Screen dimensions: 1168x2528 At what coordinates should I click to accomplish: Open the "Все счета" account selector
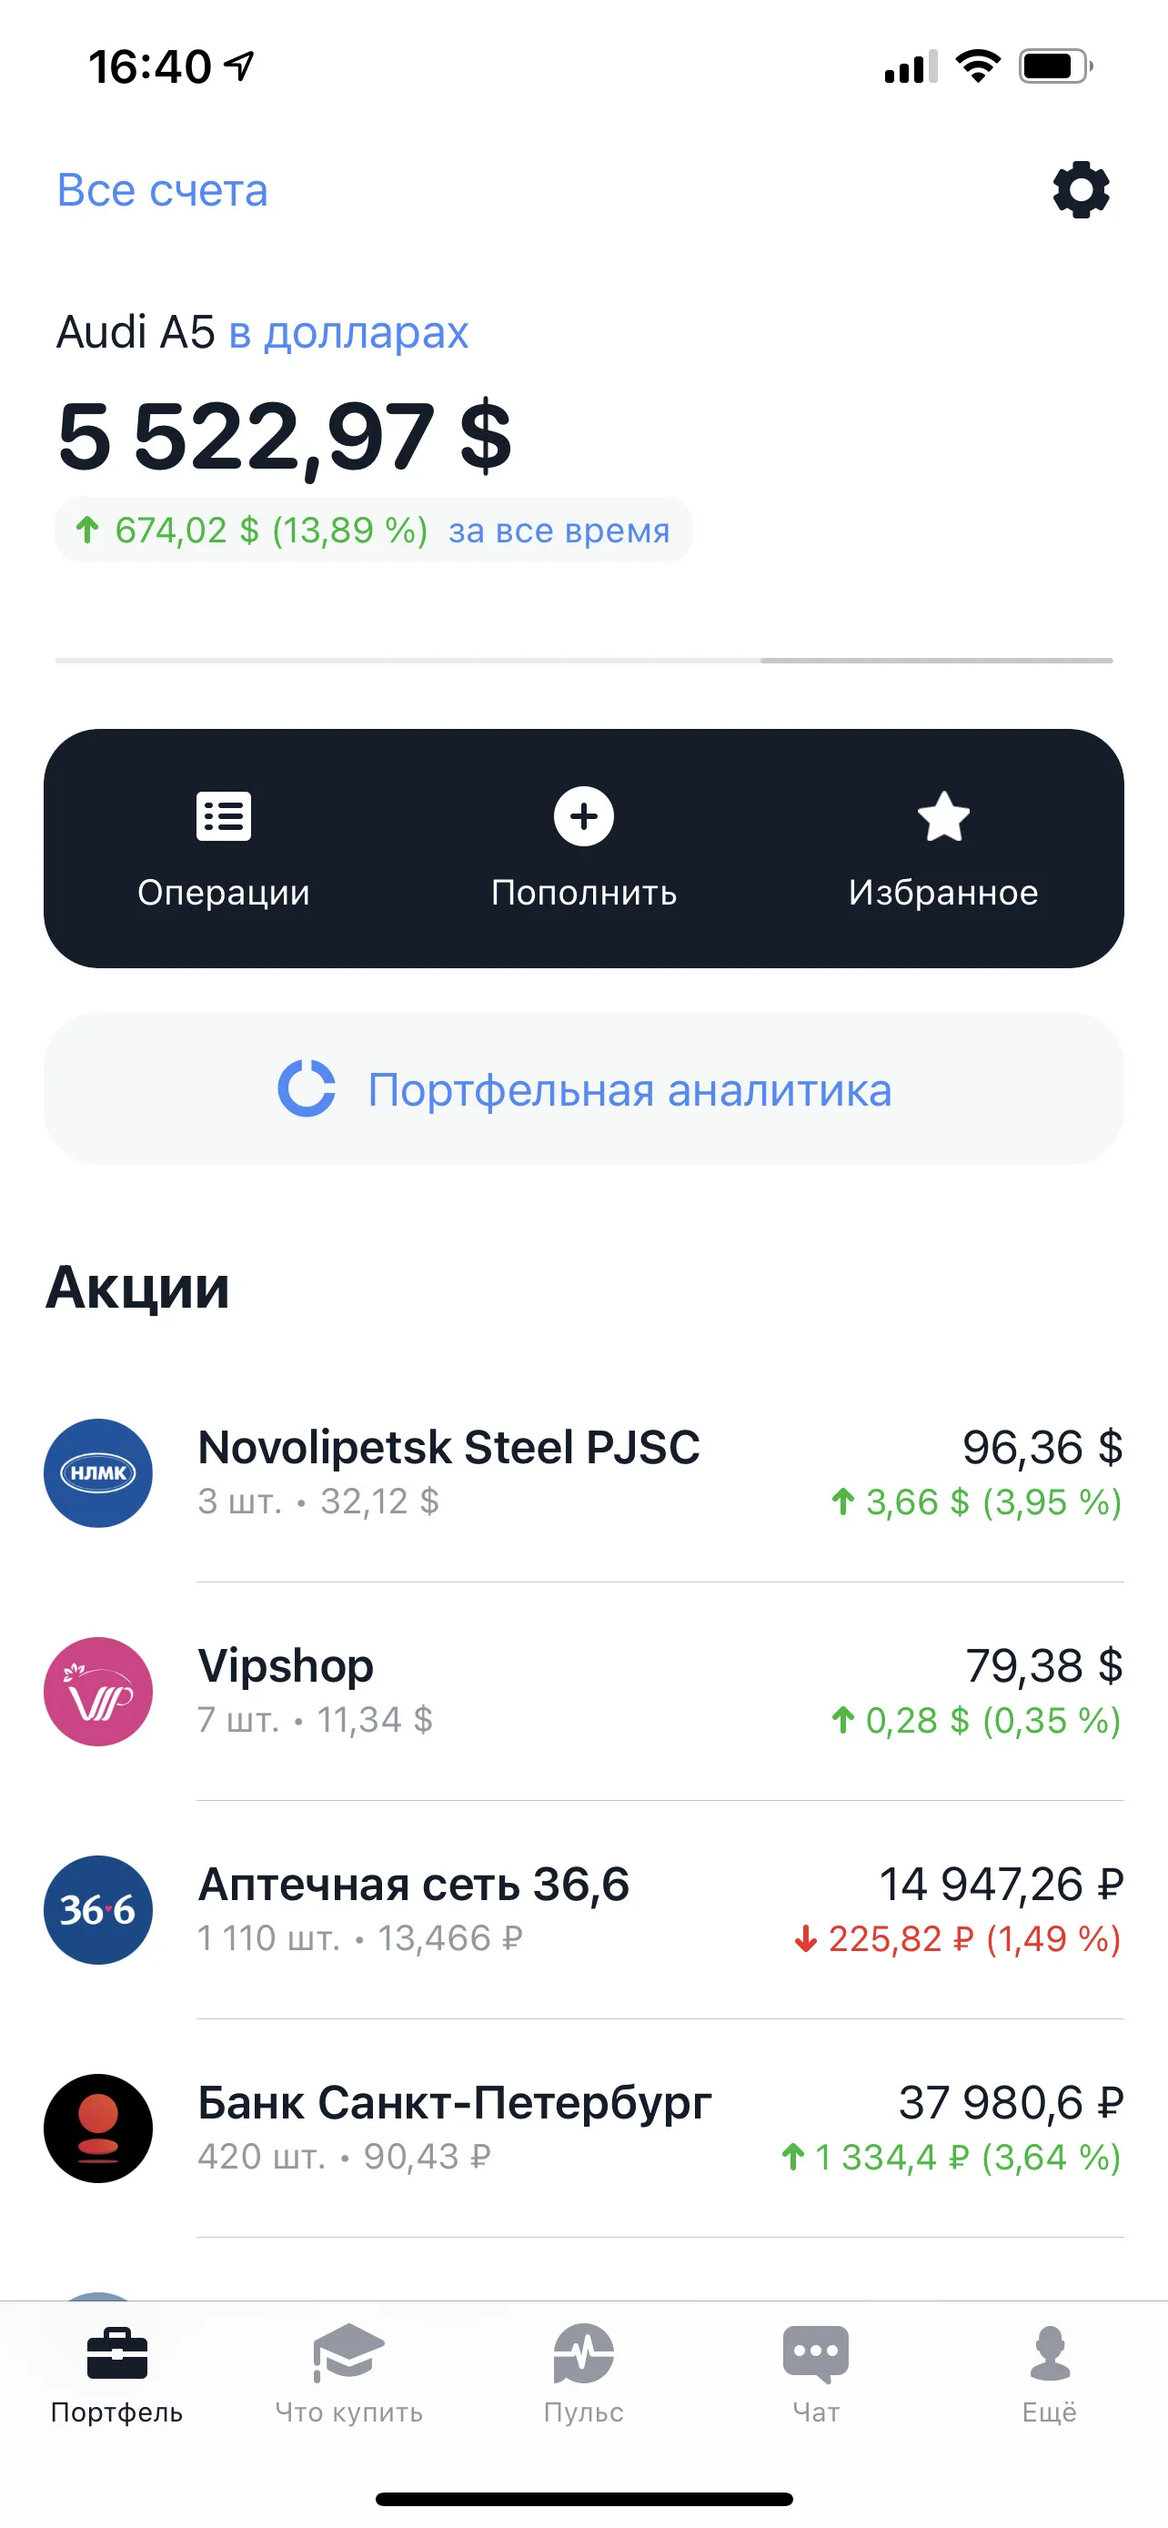click(162, 190)
